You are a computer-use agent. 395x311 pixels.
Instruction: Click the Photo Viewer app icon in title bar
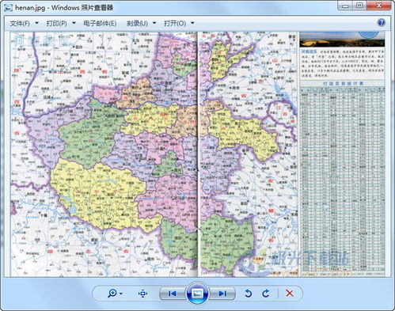pos(8,7)
